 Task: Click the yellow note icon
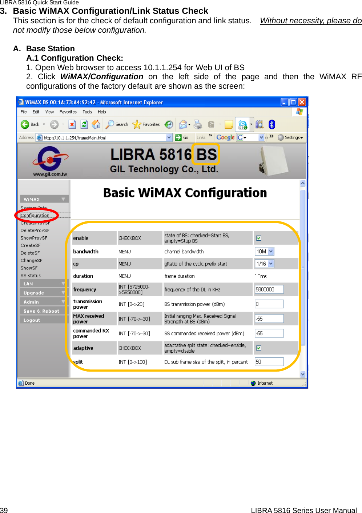[229, 124]
